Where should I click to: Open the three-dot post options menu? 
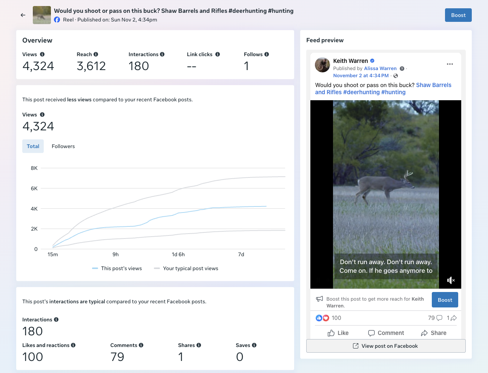(x=450, y=64)
